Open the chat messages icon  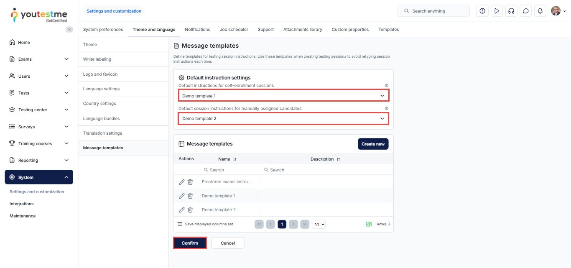[x=526, y=11]
